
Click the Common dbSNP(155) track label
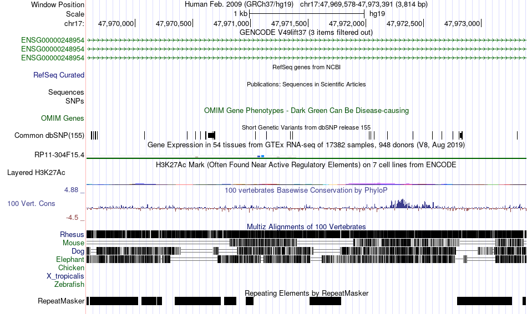[x=49, y=136]
